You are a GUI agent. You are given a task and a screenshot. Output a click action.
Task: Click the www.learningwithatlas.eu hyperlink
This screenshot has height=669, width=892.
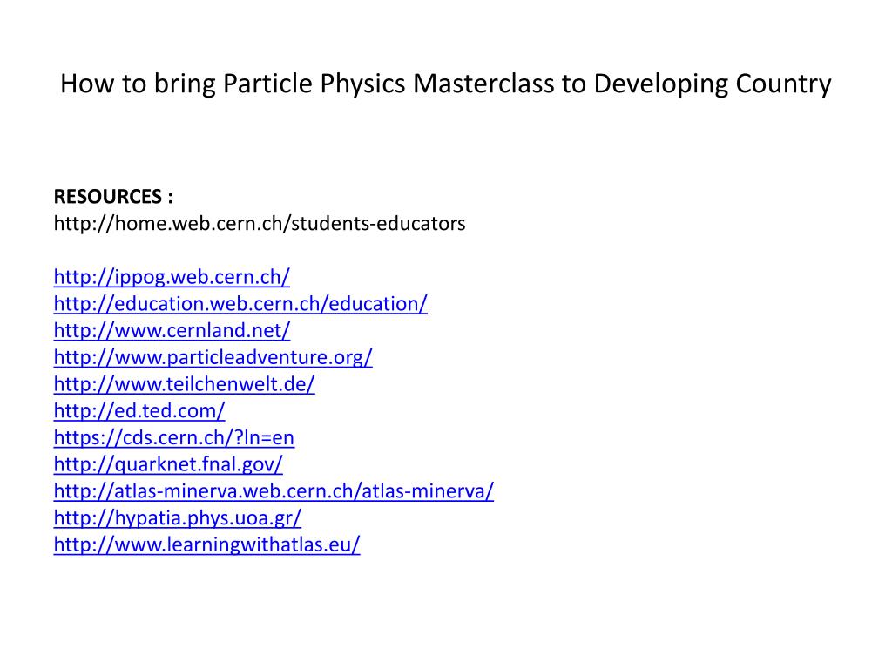click(207, 544)
